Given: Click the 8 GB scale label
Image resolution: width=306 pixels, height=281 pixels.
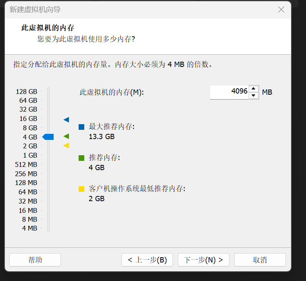Looking at the screenshot, I should (30, 128).
